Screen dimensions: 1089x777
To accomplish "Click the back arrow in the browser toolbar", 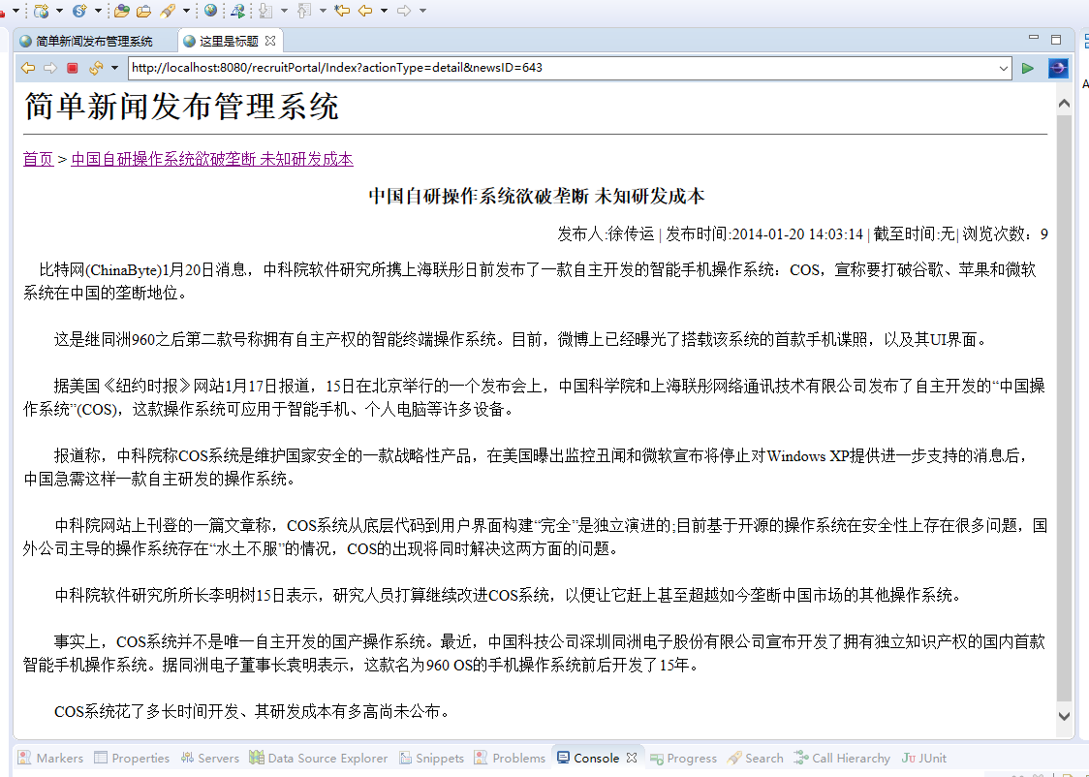I will click(27, 68).
